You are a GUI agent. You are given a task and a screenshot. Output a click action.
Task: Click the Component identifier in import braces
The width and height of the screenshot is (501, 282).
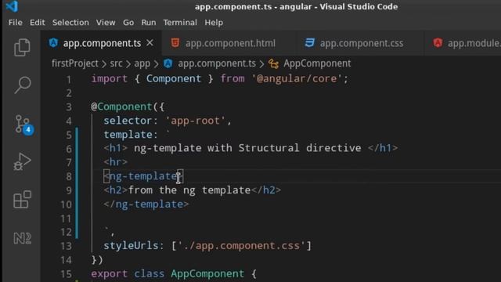click(174, 78)
